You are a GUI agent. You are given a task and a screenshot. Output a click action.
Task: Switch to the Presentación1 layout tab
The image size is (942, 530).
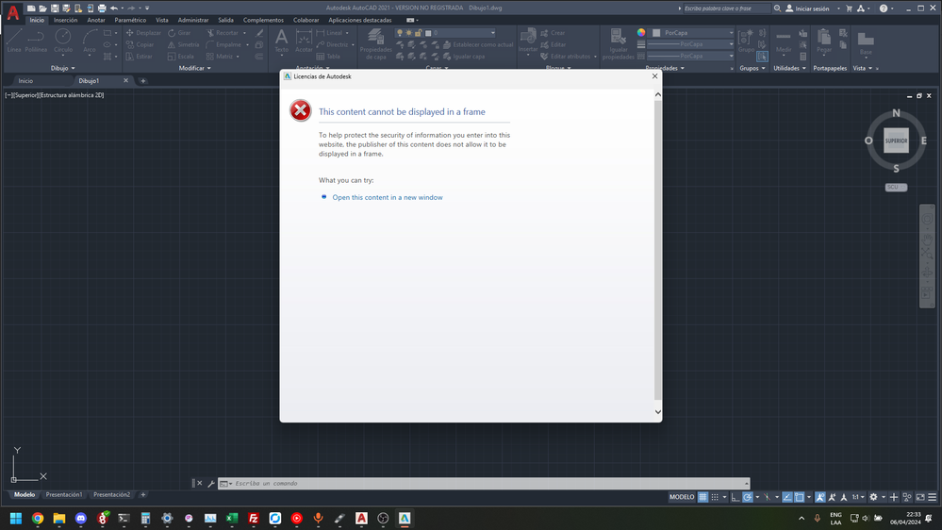[64, 494]
